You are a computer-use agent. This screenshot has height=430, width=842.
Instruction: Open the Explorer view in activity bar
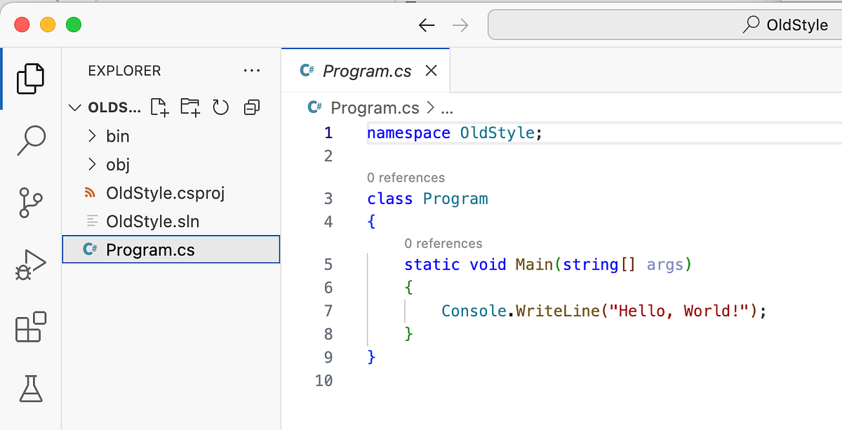tap(30, 78)
